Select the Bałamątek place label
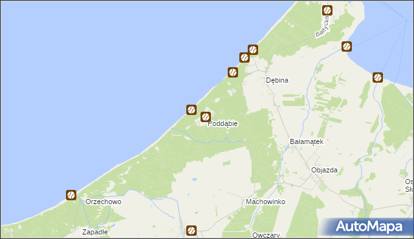The height and width of the screenshot is (239, 414). [307, 141]
